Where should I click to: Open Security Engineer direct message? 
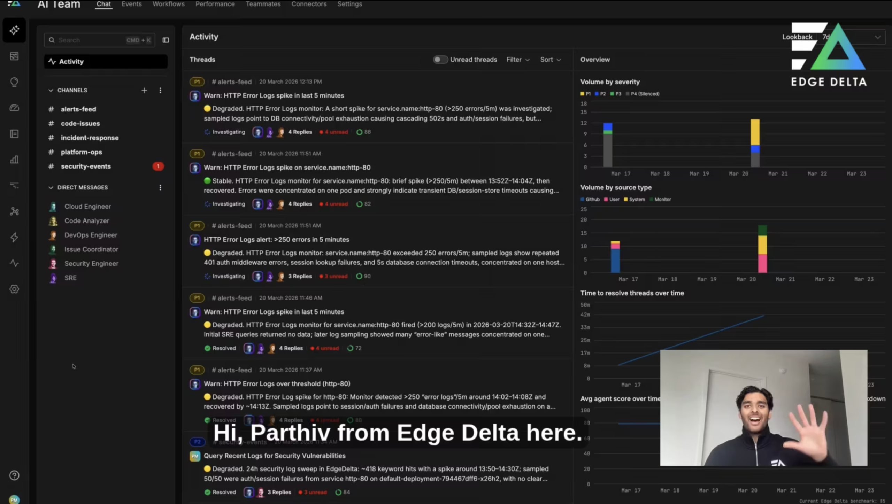[91, 264]
